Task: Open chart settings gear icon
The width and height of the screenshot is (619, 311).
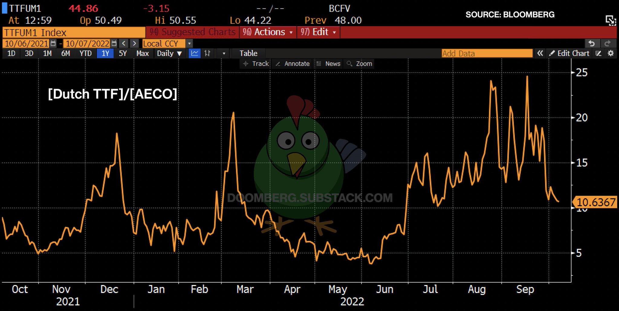Action: pos(611,53)
